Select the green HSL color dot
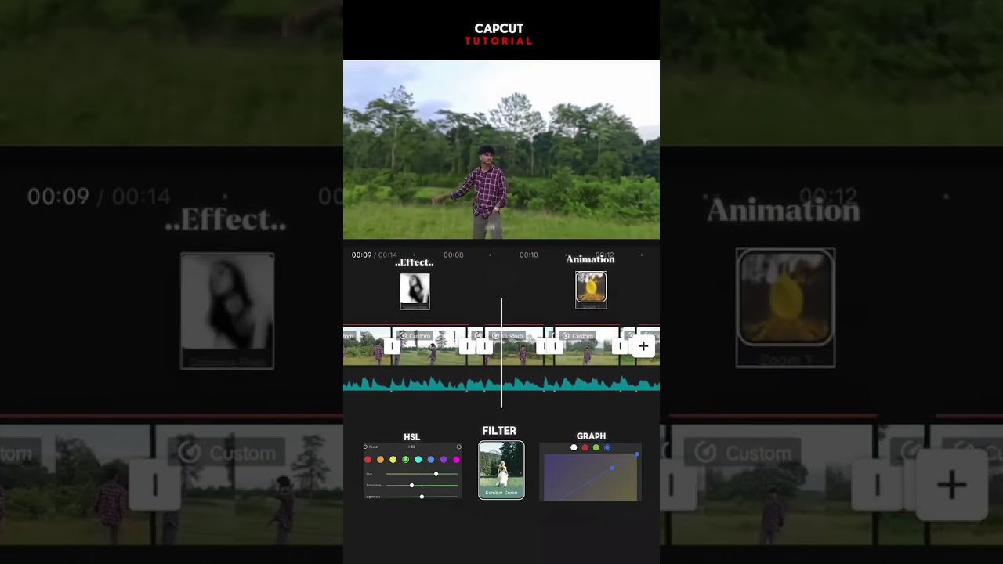The height and width of the screenshot is (564, 1003). (406, 460)
